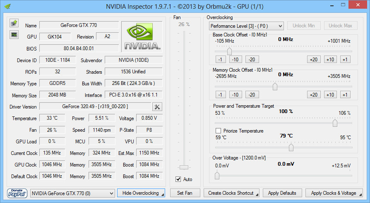Click the BIOS field 80.04.B4.00.01
Screen dimensions: 370x203
click(79, 48)
